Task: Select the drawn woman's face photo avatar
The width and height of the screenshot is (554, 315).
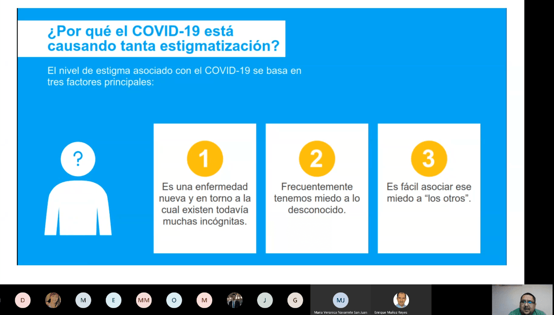Action: click(x=53, y=300)
